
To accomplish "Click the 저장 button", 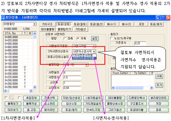I will (159, 104).
